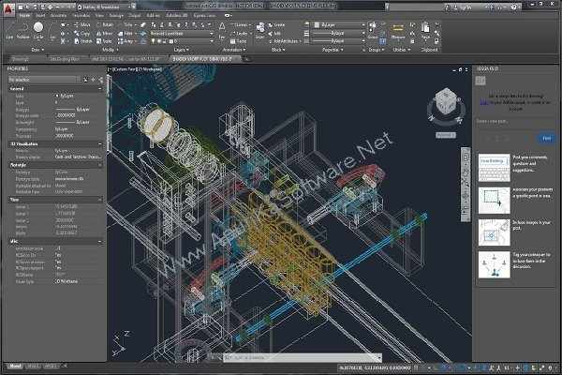The height and width of the screenshot is (375, 562).
Task: Select the Circle drawing tool
Action: [x=38, y=30]
